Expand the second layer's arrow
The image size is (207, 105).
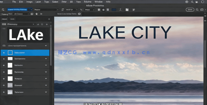pos(46,59)
